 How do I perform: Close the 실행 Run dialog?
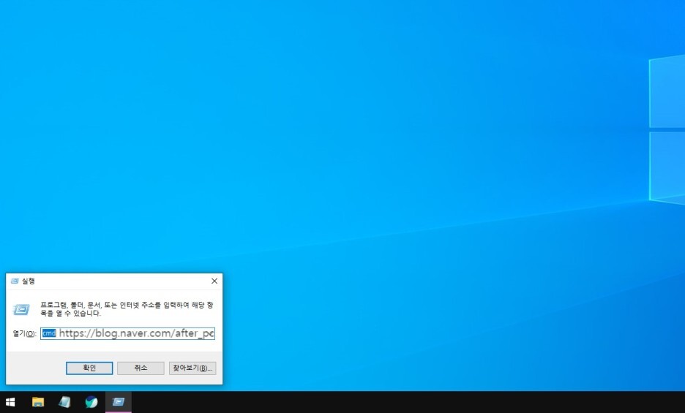[x=214, y=281]
